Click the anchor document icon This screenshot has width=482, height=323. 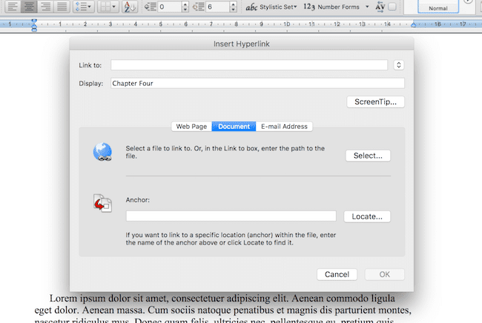(102, 204)
